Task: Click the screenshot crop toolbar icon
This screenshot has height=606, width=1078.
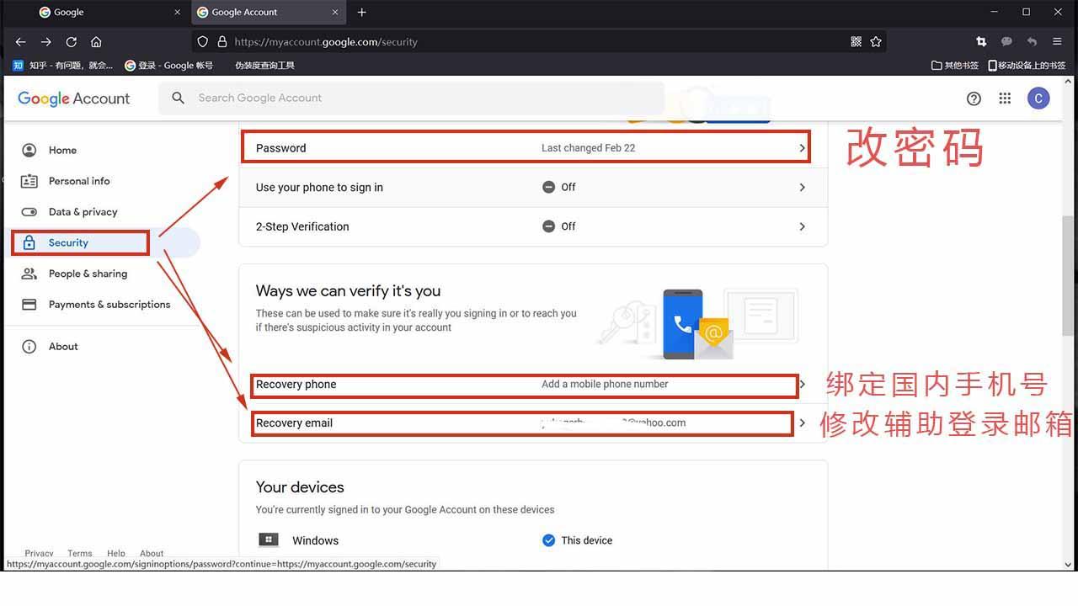Action: [x=981, y=41]
